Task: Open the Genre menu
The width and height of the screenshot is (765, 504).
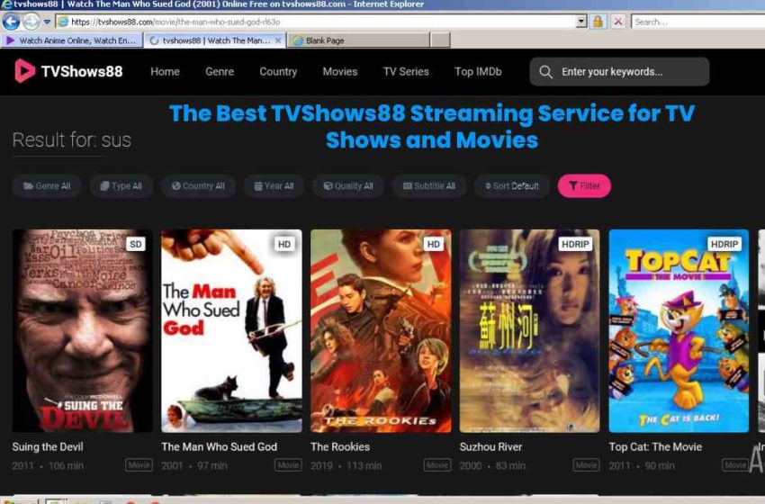Action: tap(220, 72)
